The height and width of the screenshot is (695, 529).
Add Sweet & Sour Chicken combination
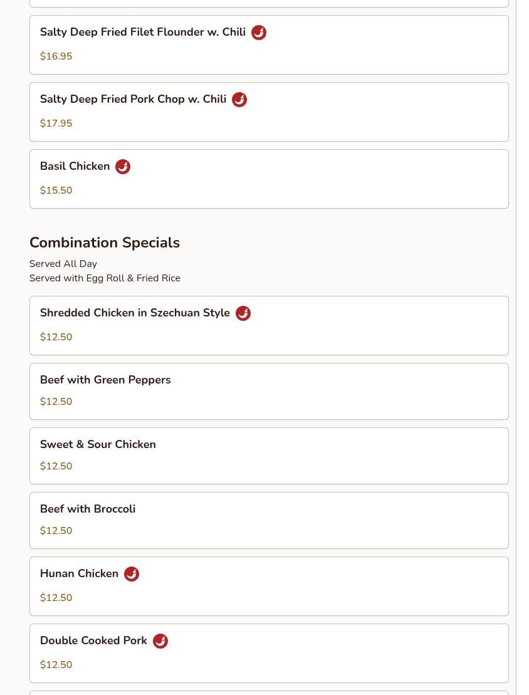click(x=98, y=445)
